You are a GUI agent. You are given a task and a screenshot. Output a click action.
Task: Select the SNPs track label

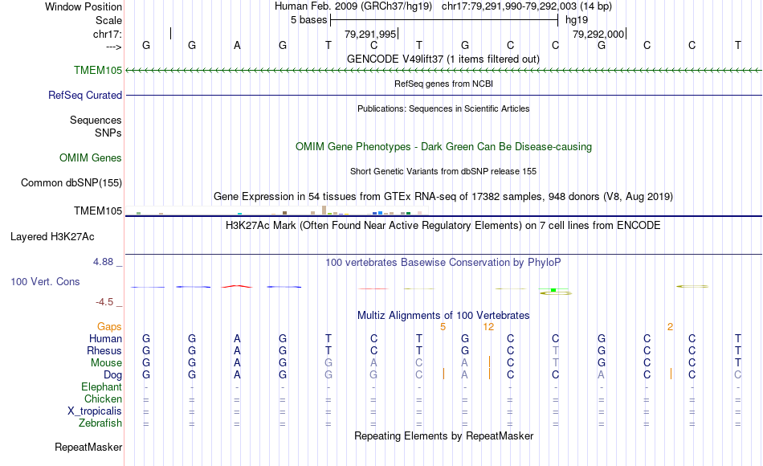[108, 133]
